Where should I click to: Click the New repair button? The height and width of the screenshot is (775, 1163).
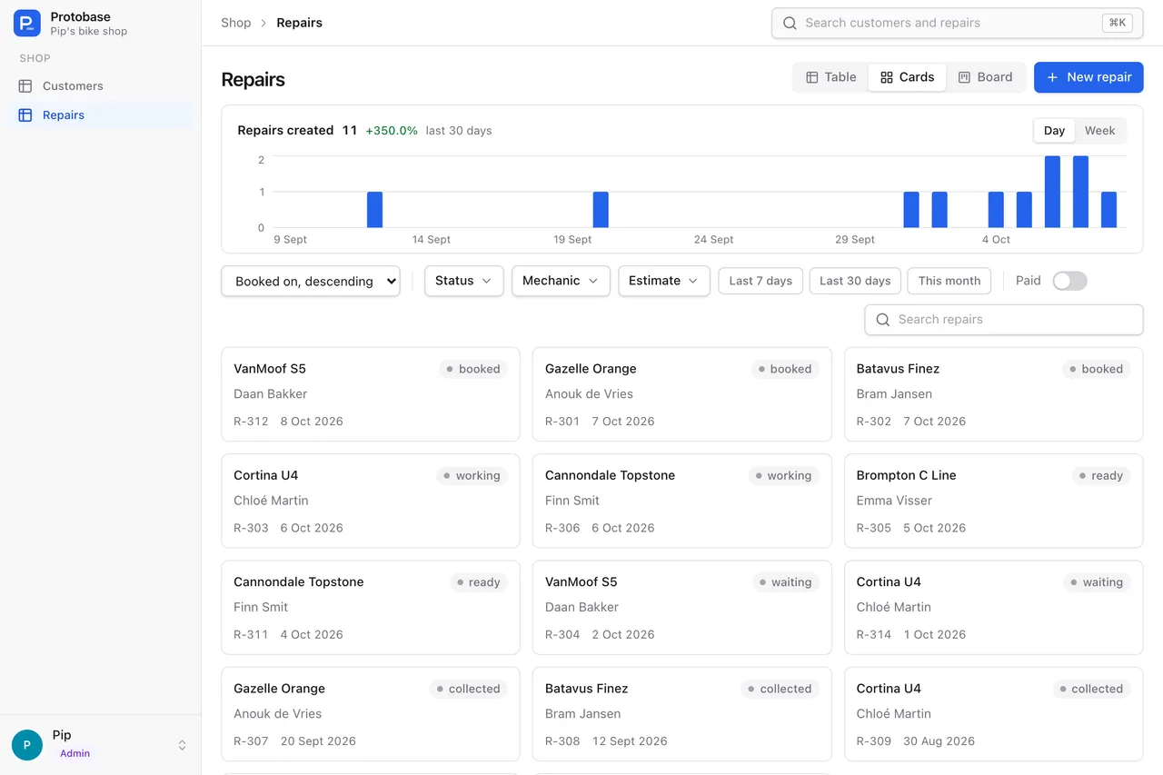point(1088,77)
